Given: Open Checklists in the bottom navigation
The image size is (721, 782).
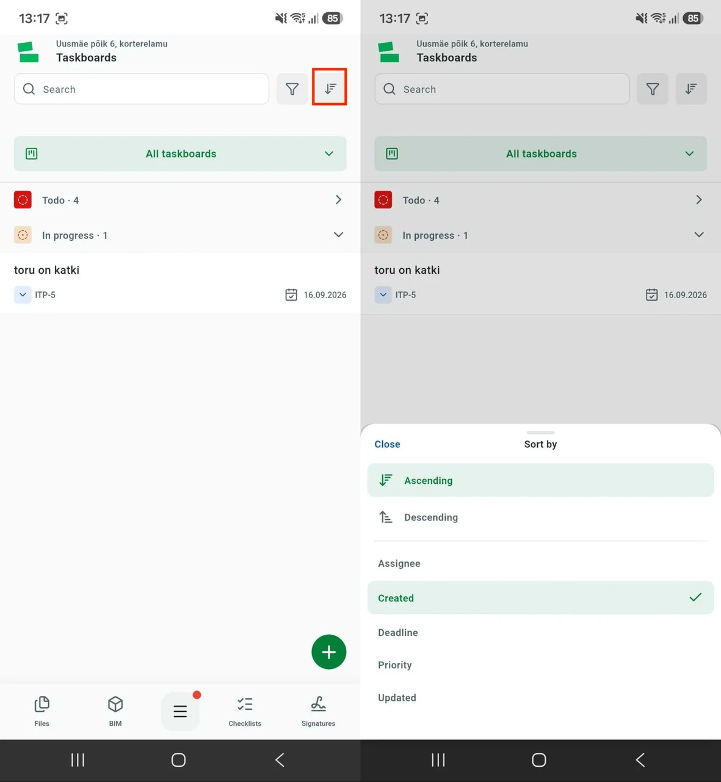Looking at the screenshot, I should [x=245, y=711].
